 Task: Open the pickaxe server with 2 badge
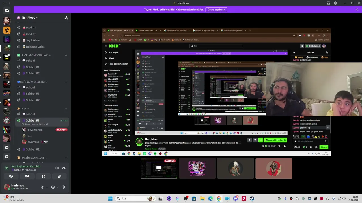pyautogui.click(x=7, y=102)
